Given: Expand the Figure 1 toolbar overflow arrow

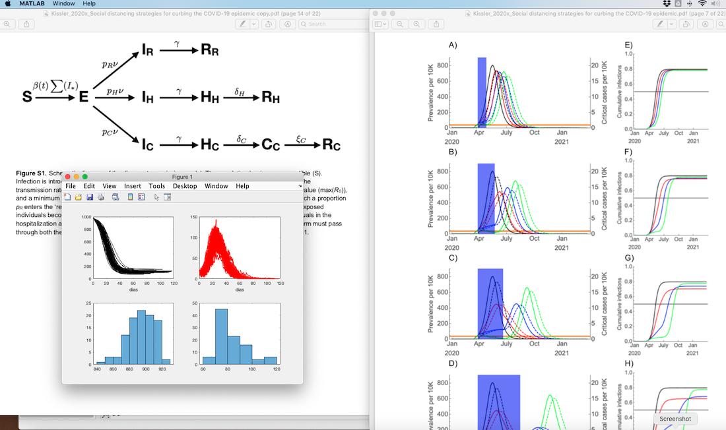Looking at the screenshot, I should 300,186.
